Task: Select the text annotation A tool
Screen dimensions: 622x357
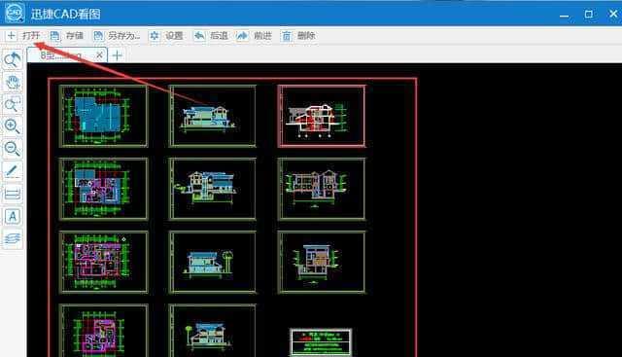Action: pyautogui.click(x=13, y=217)
